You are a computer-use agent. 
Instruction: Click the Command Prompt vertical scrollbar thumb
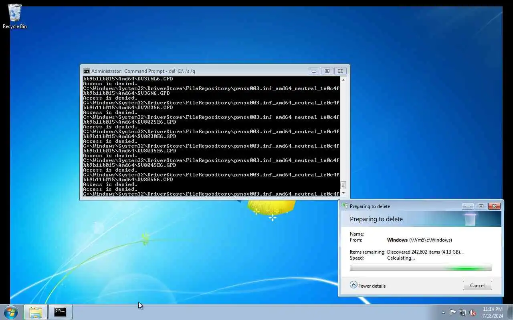tap(343, 185)
